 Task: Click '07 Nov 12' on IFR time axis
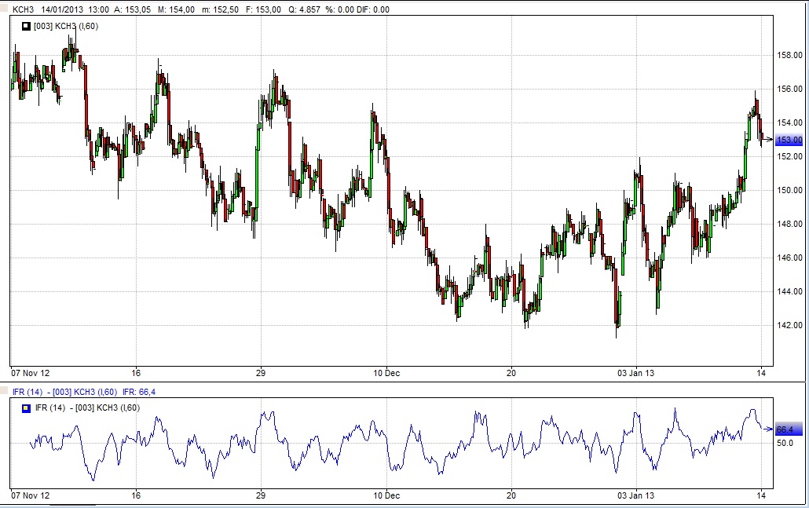click(x=30, y=495)
